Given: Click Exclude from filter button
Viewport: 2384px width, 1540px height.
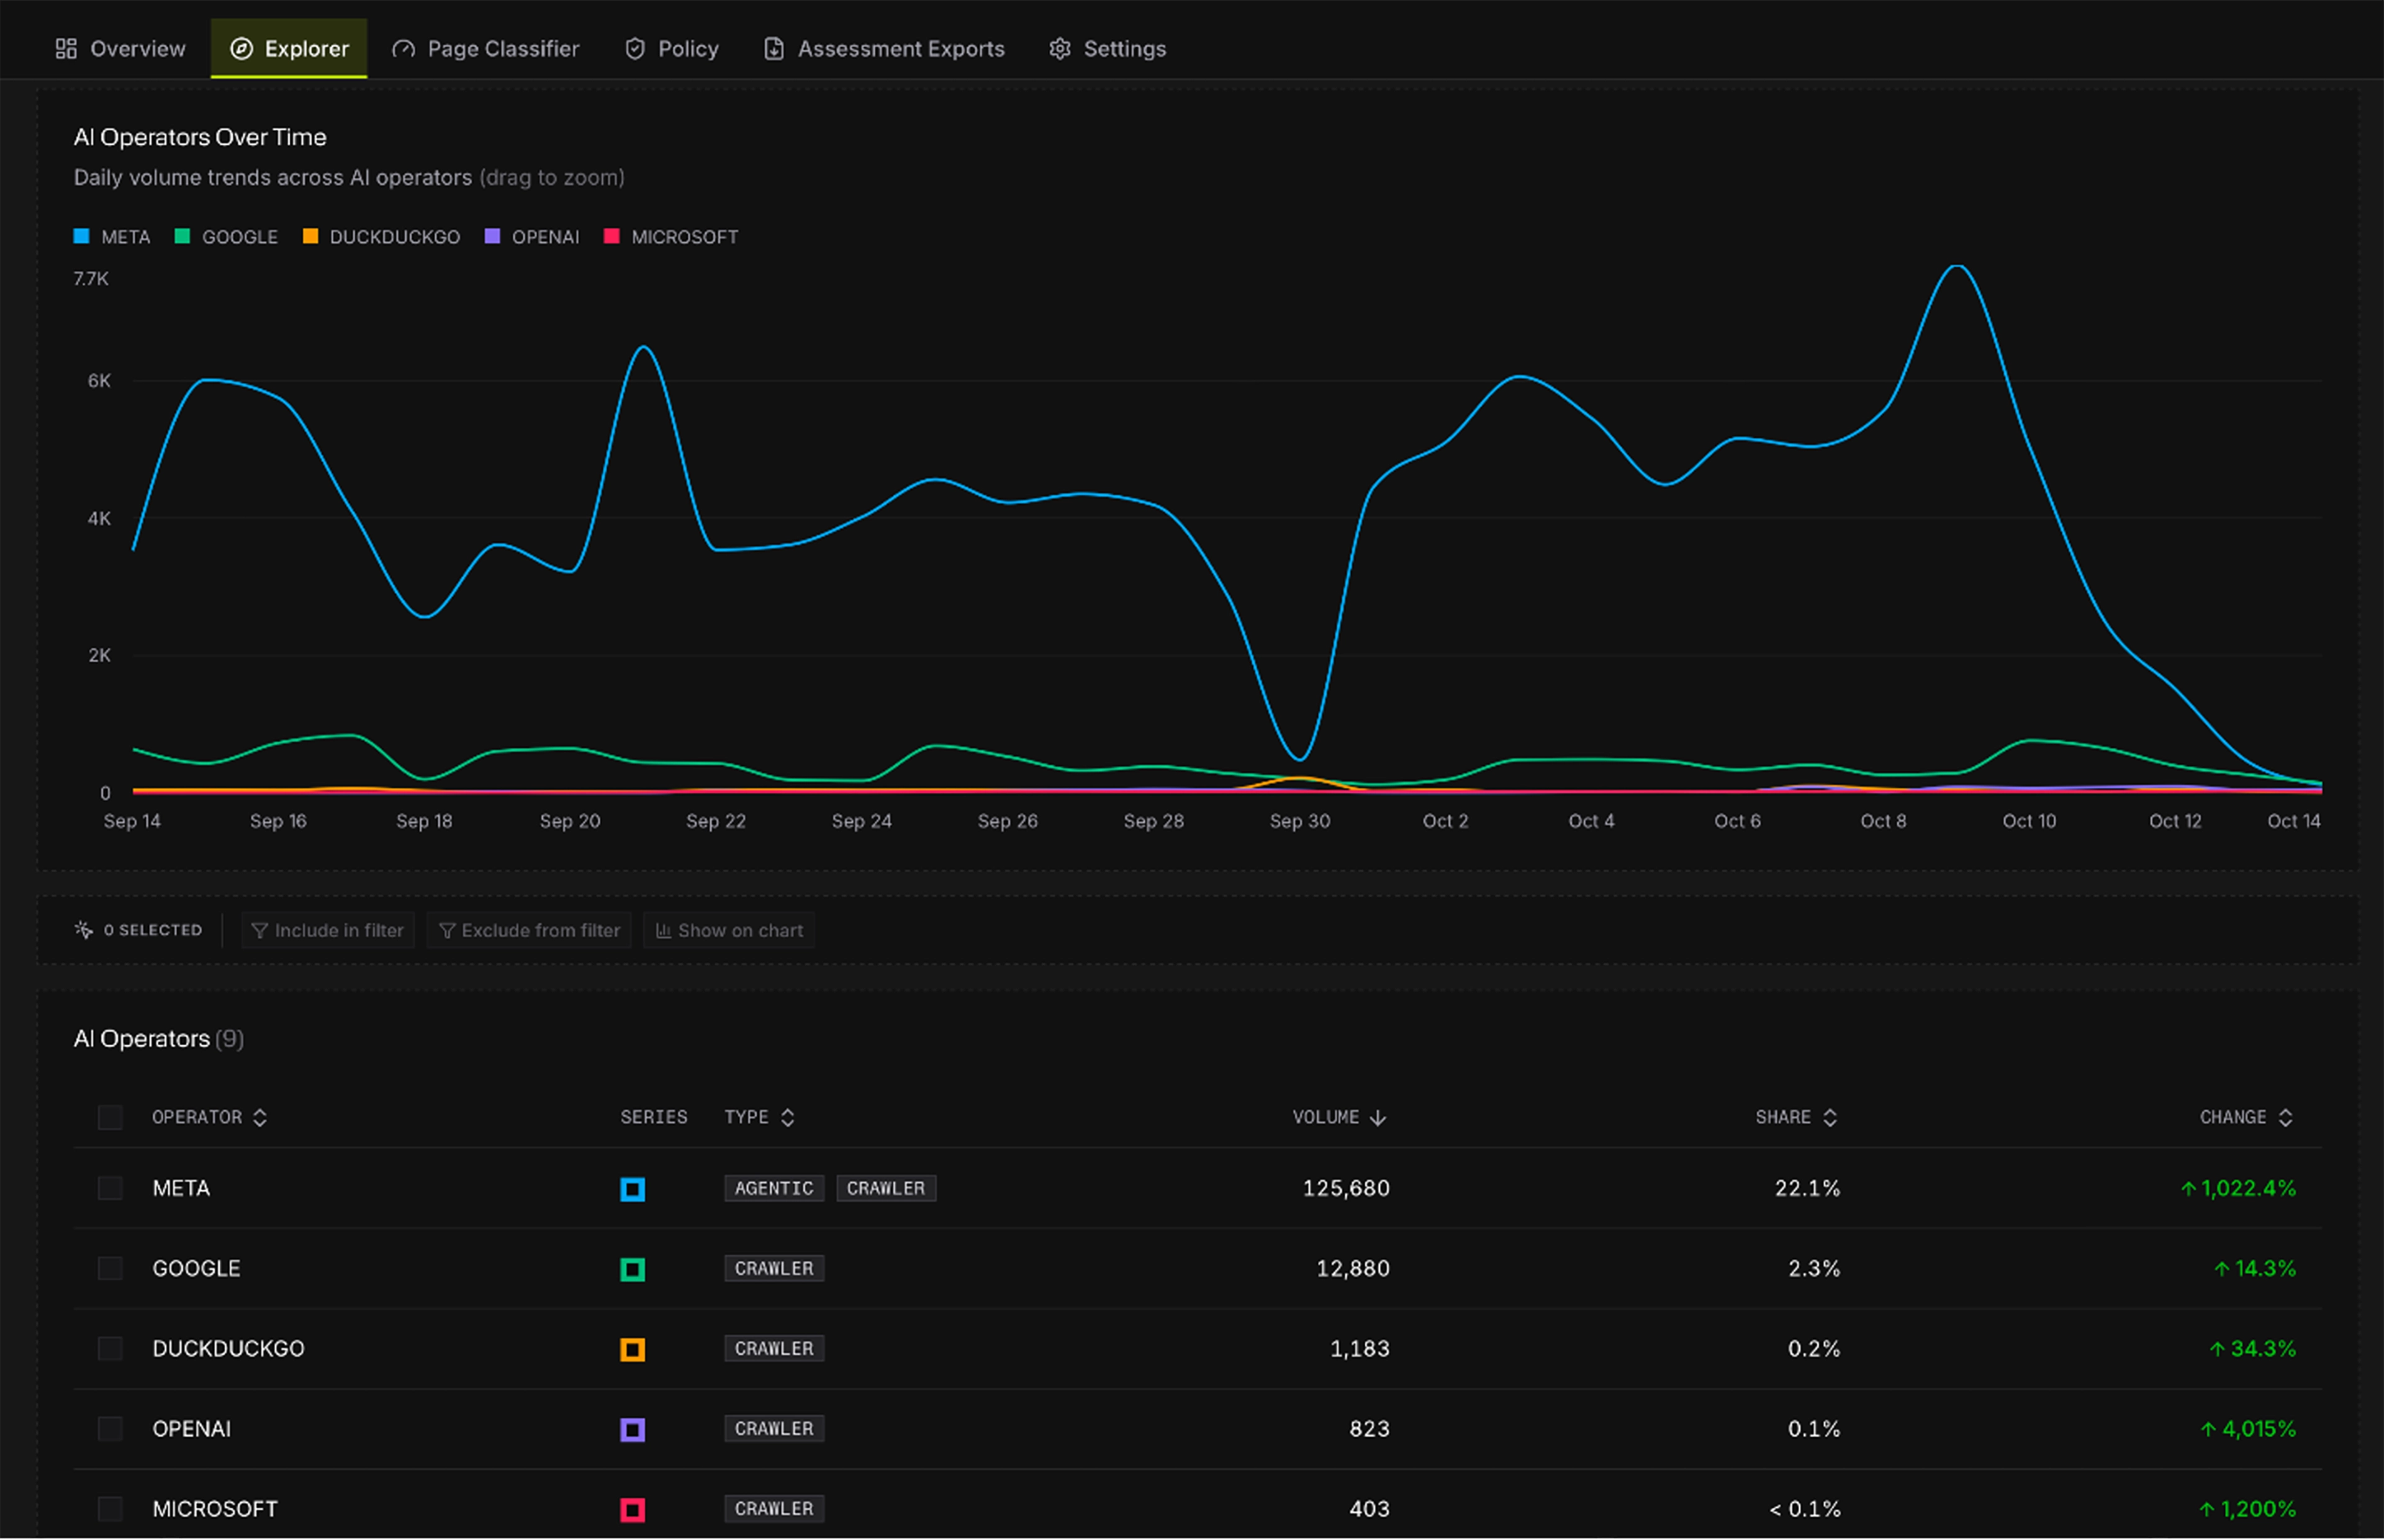Looking at the screenshot, I should click(x=529, y=931).
